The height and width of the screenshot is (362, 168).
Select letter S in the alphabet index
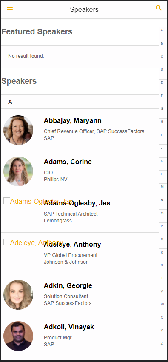coord(162,265)
